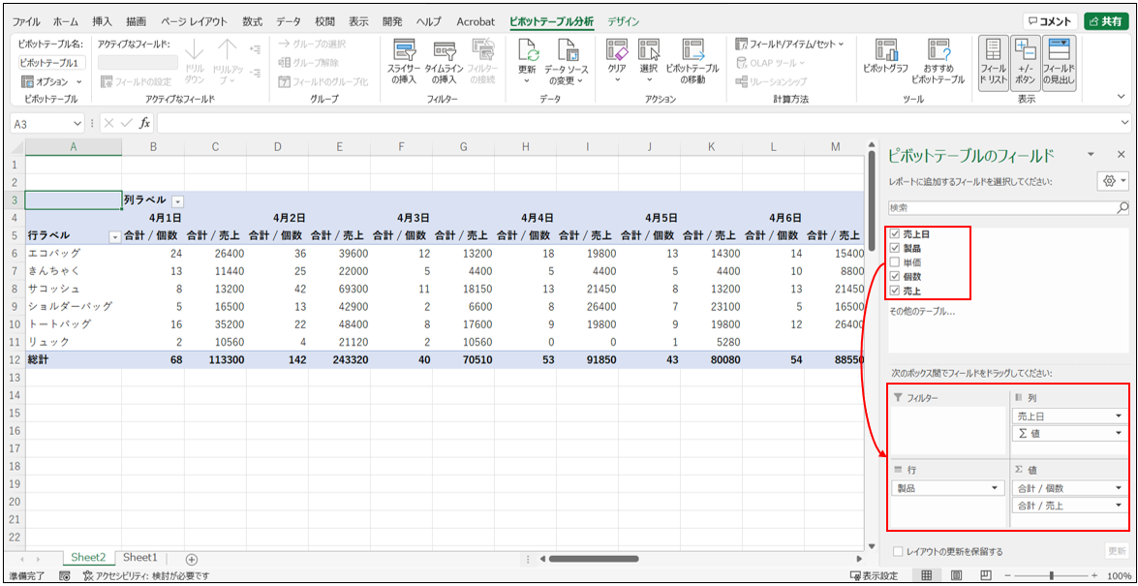This screenshot has width=1138, height=586.
Task: Toggle the +/- Buttons display
Action: (1027, 62)
